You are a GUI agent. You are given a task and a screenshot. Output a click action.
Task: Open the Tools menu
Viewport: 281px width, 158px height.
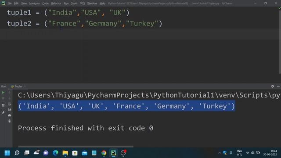coord(74,4)
